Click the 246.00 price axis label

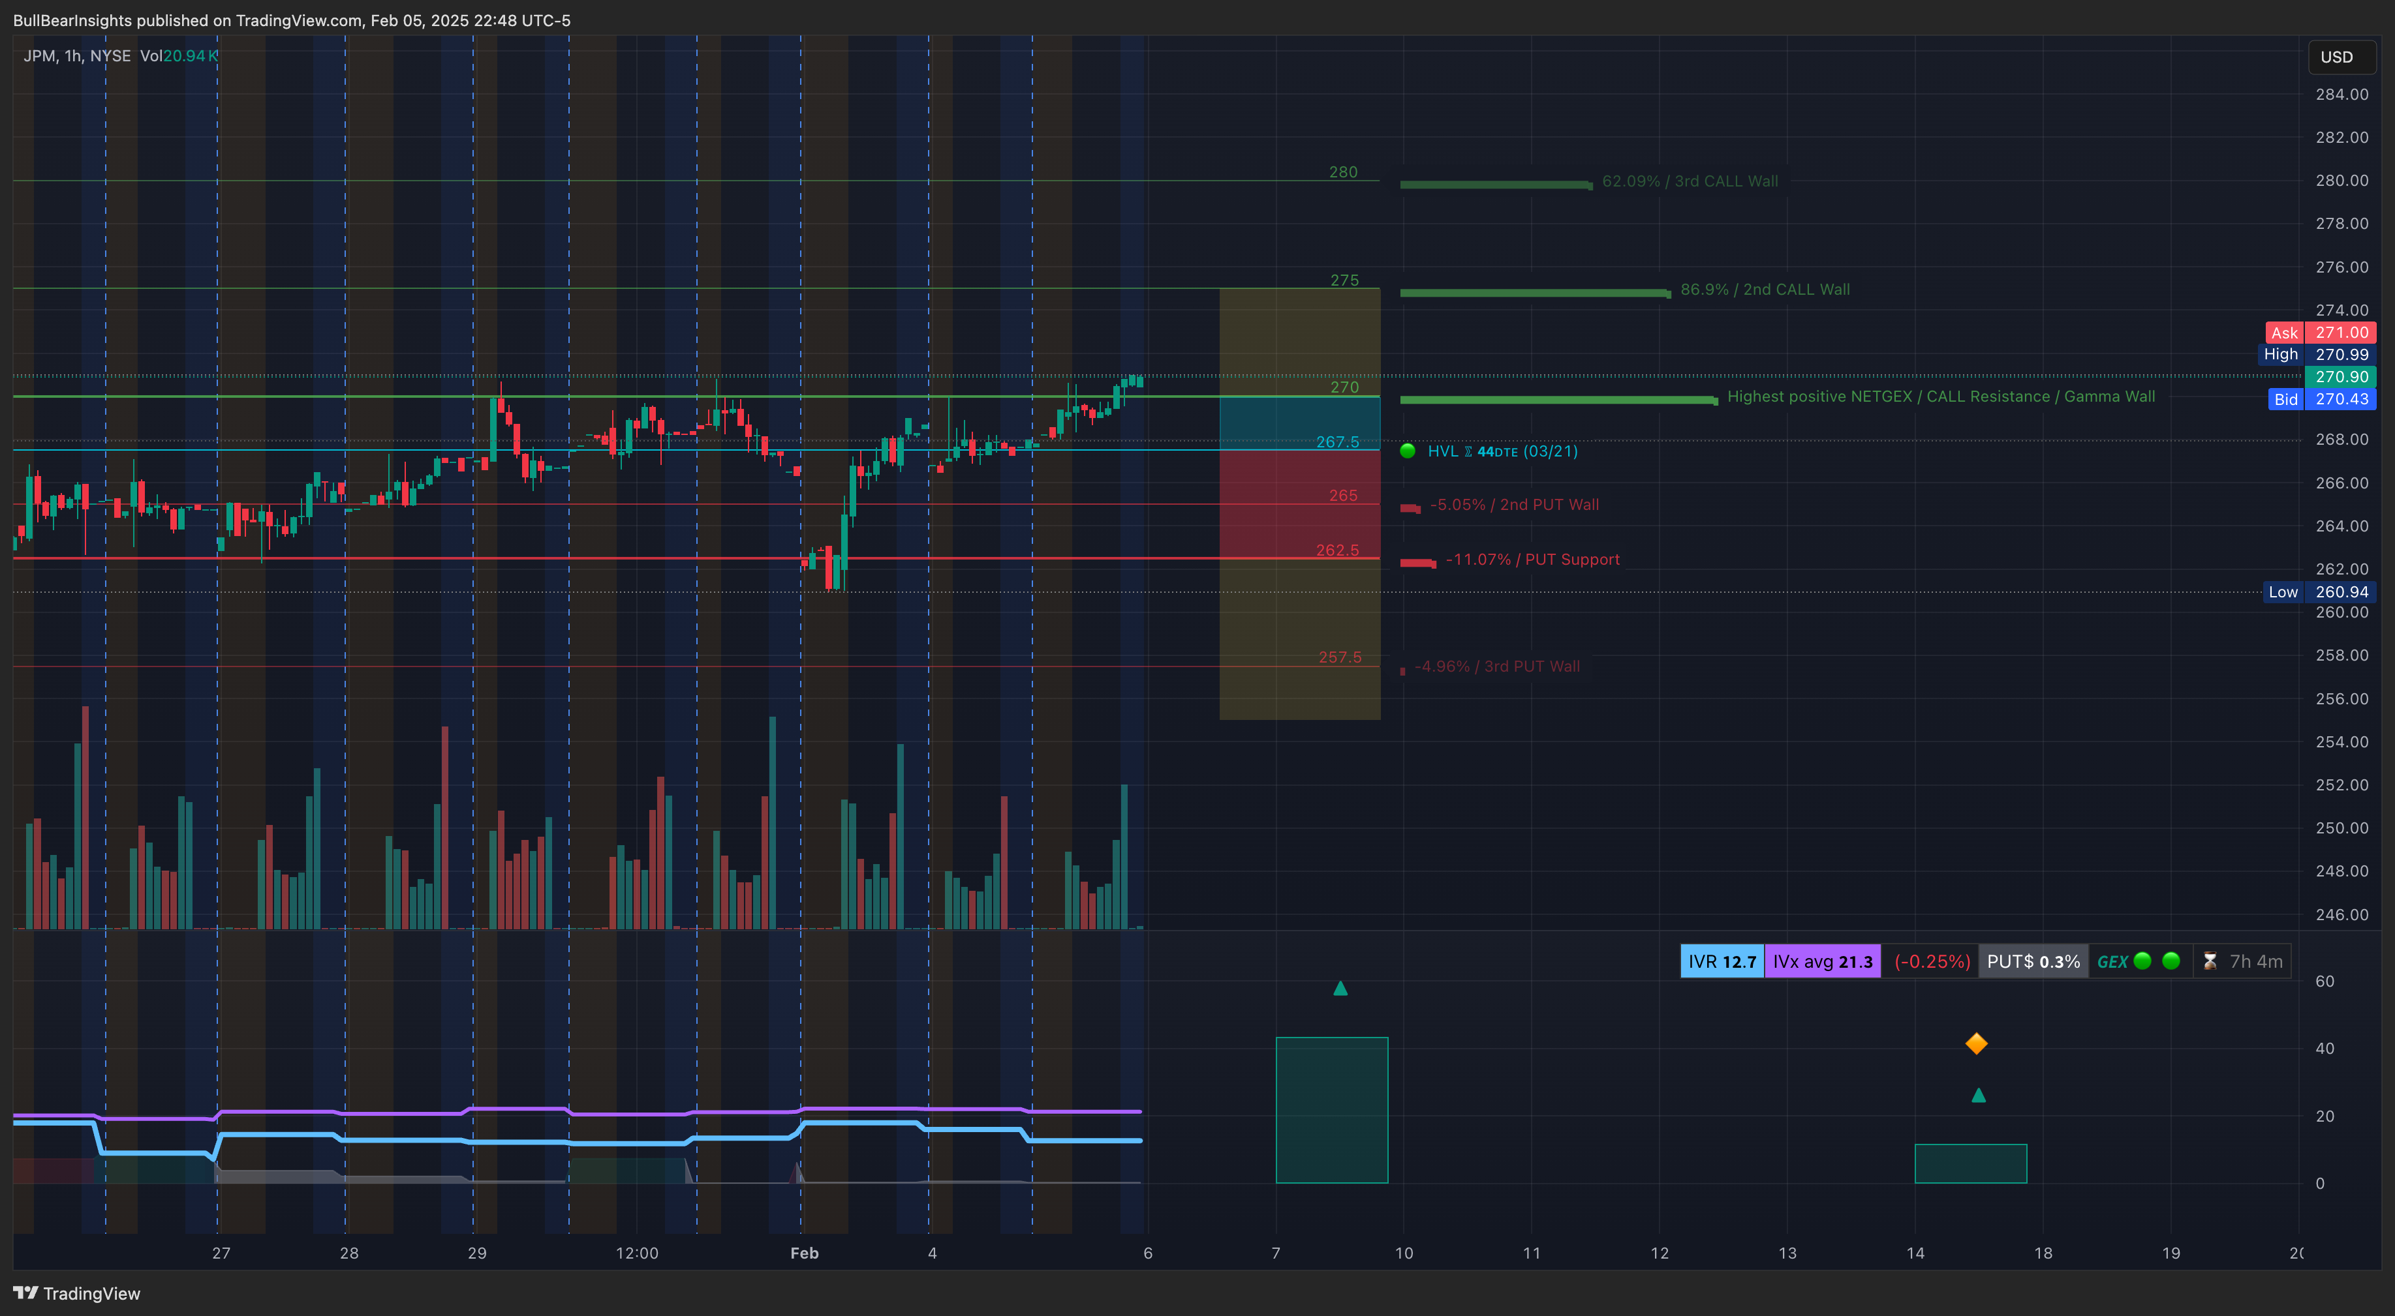point(2341,914)
